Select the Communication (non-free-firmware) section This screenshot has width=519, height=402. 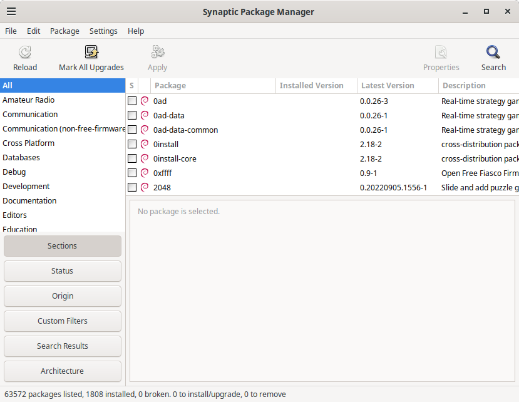point(63,128)
